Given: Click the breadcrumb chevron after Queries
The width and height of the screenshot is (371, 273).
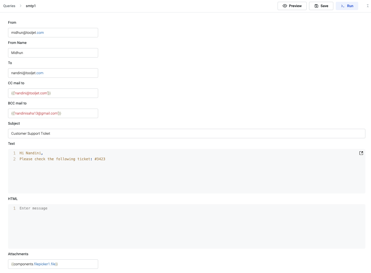Looking at the screenshot, I should point(21,6).
